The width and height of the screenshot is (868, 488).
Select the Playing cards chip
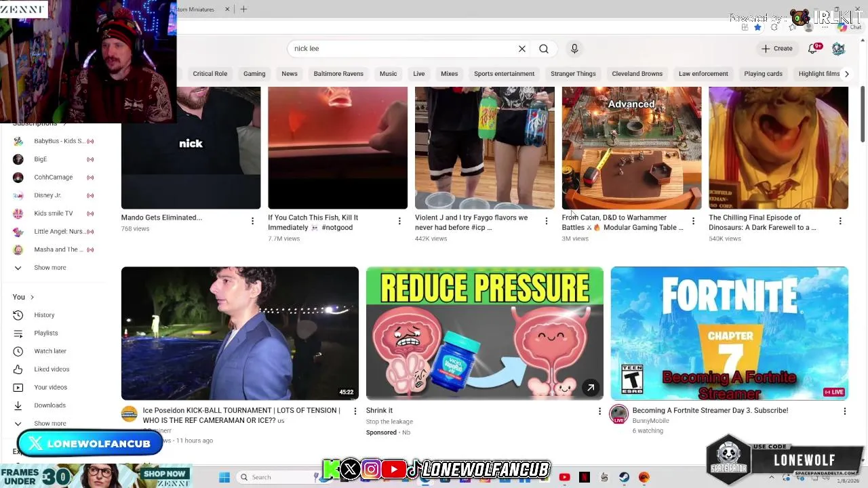[763, 74]
